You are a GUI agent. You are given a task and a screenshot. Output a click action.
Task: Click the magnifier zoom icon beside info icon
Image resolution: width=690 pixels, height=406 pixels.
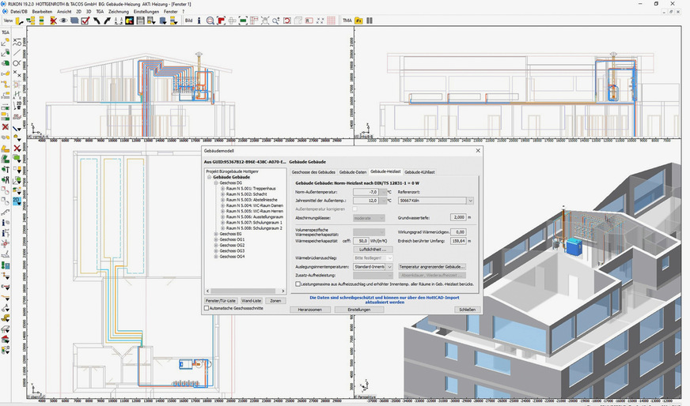pos(210,21)
